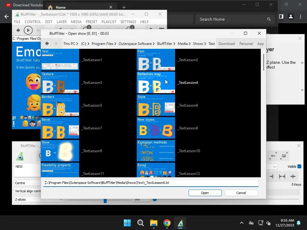Screen dimensions: 307x230
Task: Click the _TextLesson4 file name
Action: tap(188, 83)
